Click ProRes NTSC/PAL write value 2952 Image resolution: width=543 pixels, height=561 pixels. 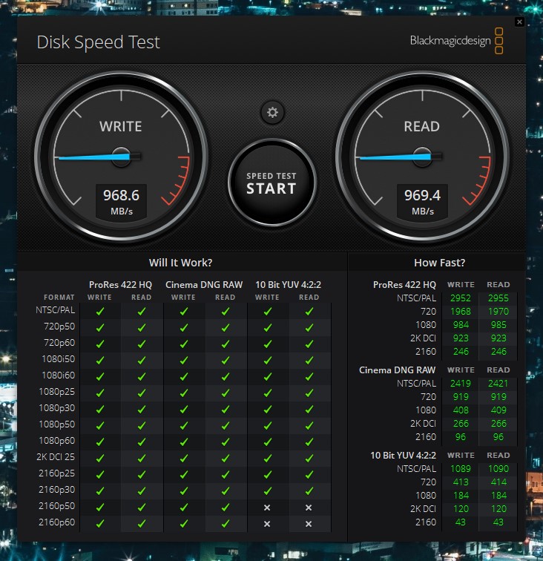[x=461, y=298]
